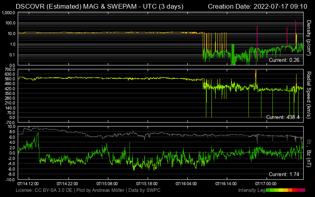Screen dimensions: 315x197
Task: Click the Creation Date 2022-07-17 09:10 text
Action: 258,6
